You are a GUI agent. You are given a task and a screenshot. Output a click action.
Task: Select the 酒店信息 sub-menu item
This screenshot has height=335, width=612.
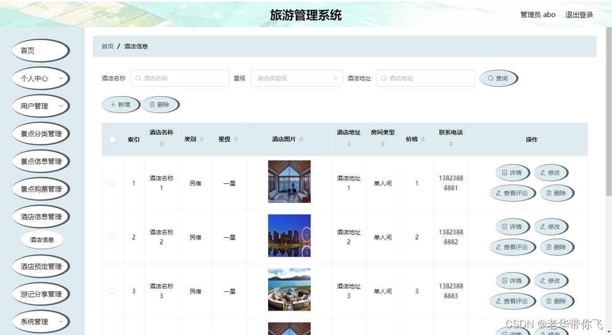(x=40, y=239)
